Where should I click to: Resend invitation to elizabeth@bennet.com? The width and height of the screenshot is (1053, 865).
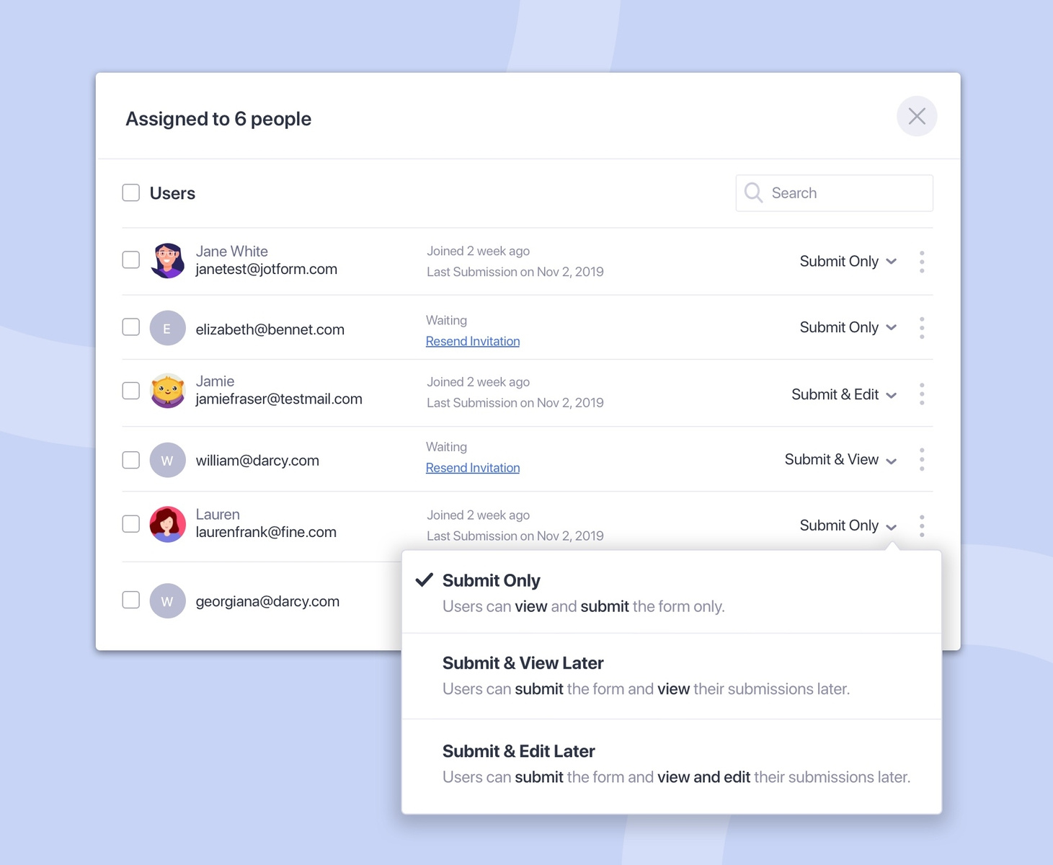tap(473, 340)
